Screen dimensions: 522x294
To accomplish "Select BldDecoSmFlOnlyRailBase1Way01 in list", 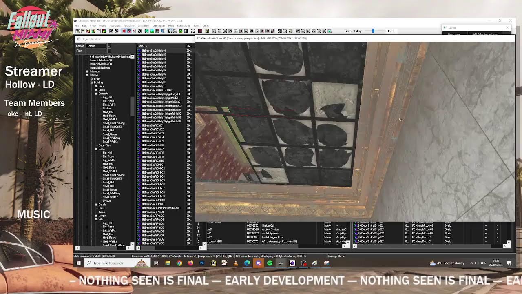I will tap(161, 208).
